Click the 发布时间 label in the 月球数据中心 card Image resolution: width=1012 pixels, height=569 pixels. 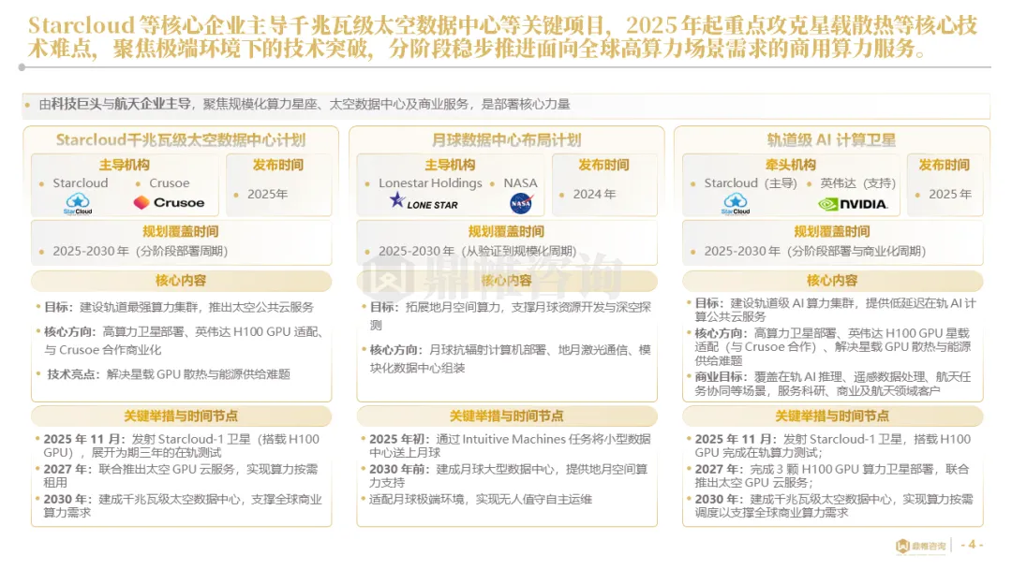(604, 165)
